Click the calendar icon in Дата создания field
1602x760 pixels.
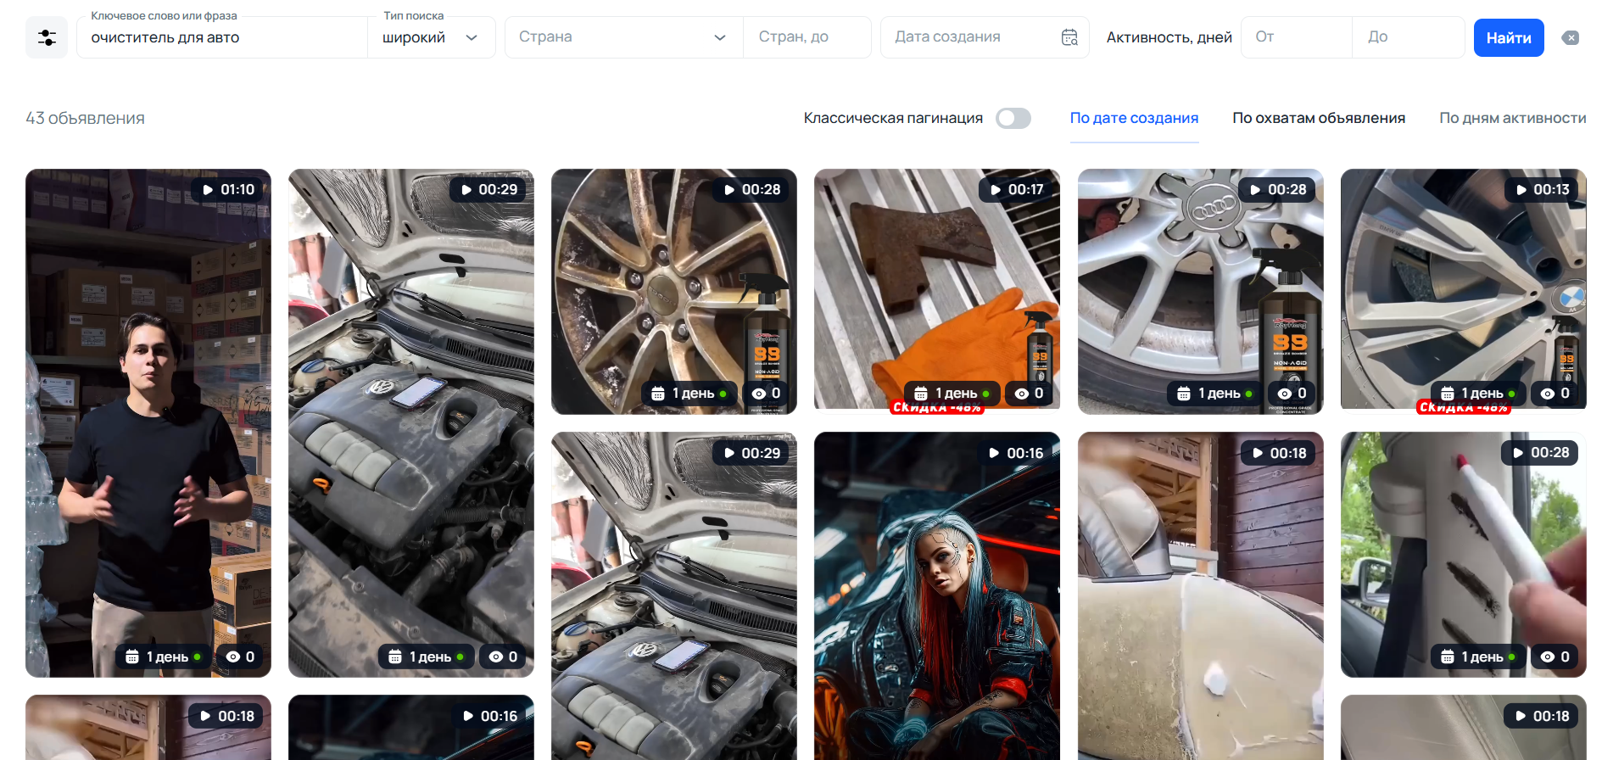[x=1069, y=37]
